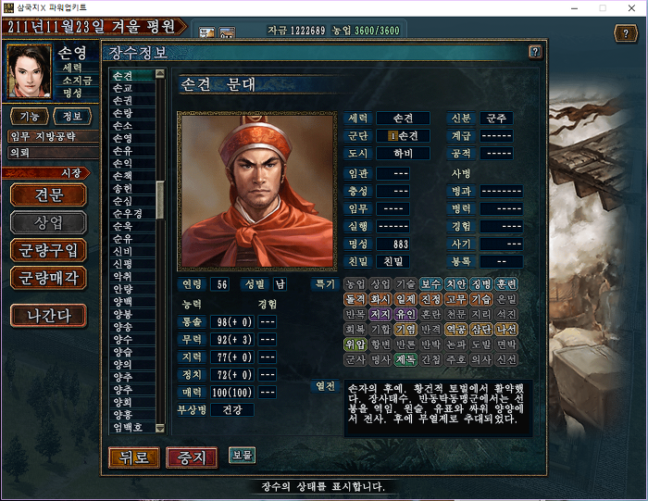Select the 화시 skill badge

(380, 299)
